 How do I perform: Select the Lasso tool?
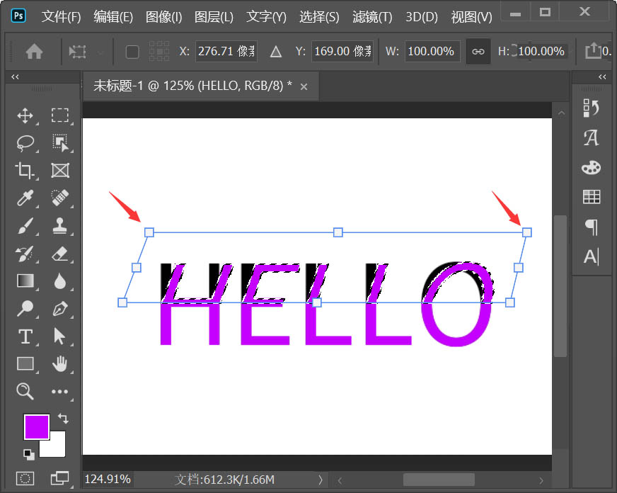click(25, 143)
